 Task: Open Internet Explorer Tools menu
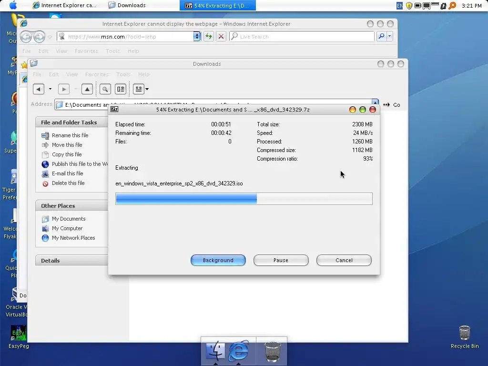pos(112,51)
